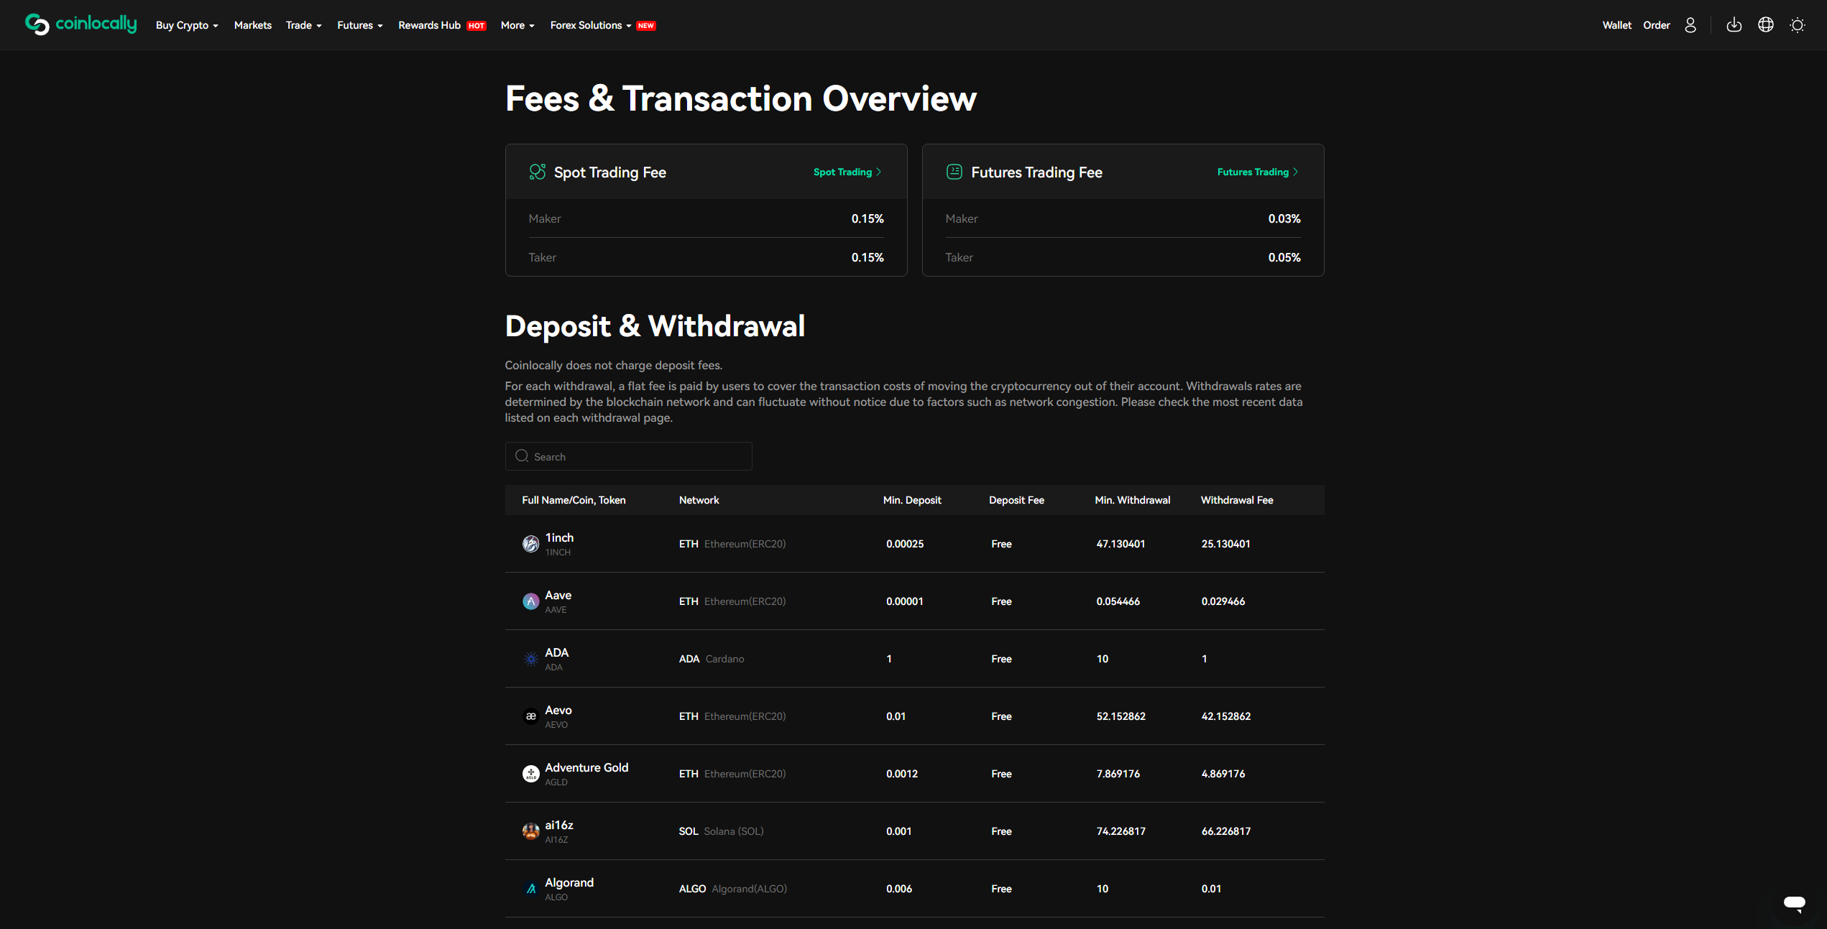This screenshot has width=1827, height=929.
Task: Expand the Buy Crypto dropdown
Action: [187, 25]
